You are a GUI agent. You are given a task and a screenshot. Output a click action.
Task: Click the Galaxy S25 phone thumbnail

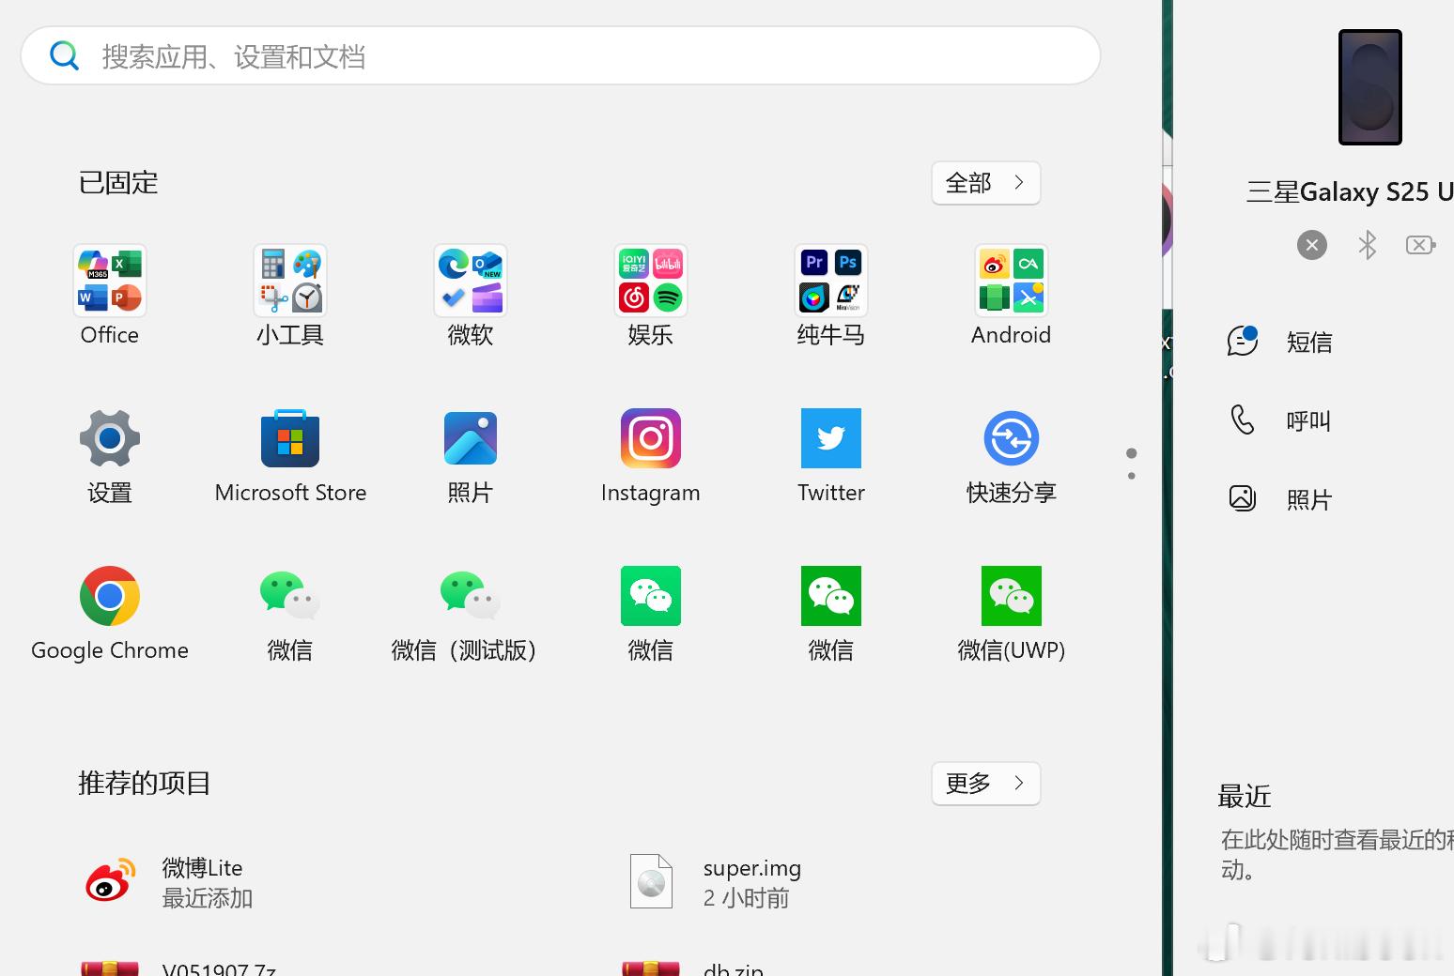1370,87
